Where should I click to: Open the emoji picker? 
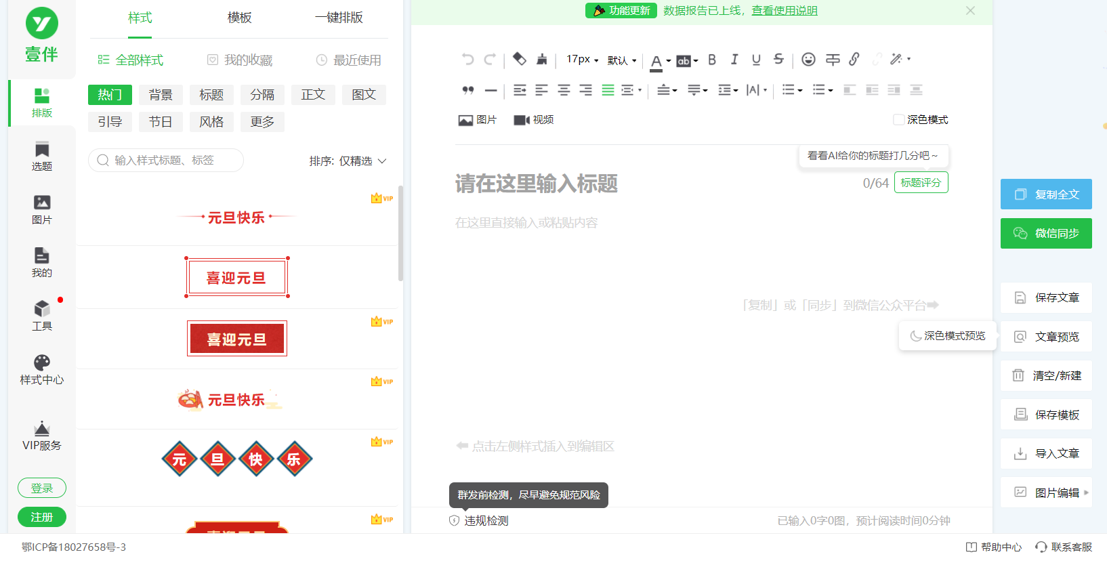(808, 60)
